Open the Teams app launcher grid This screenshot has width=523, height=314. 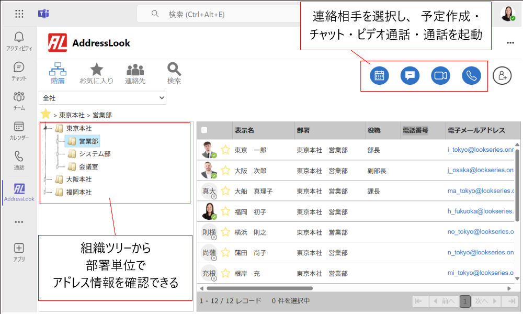tap(19, 14)
